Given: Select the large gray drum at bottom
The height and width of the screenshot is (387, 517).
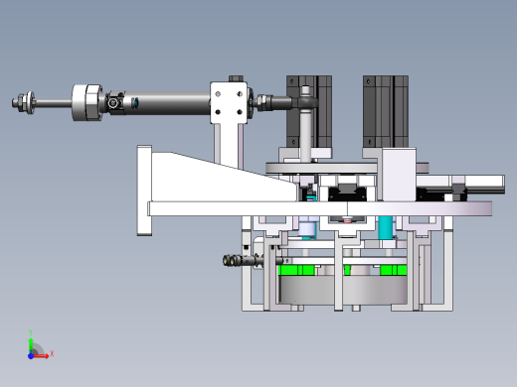Looking at the screenshot, I should (343, 290).
